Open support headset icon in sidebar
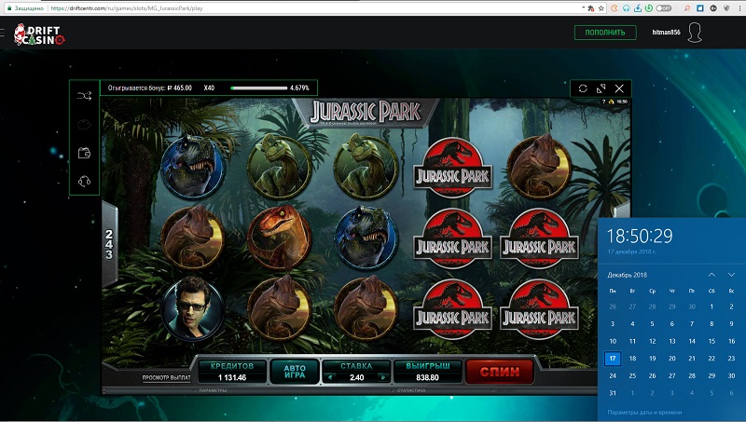This screenshot has height=422, width=746. click(x=84, y=181)
